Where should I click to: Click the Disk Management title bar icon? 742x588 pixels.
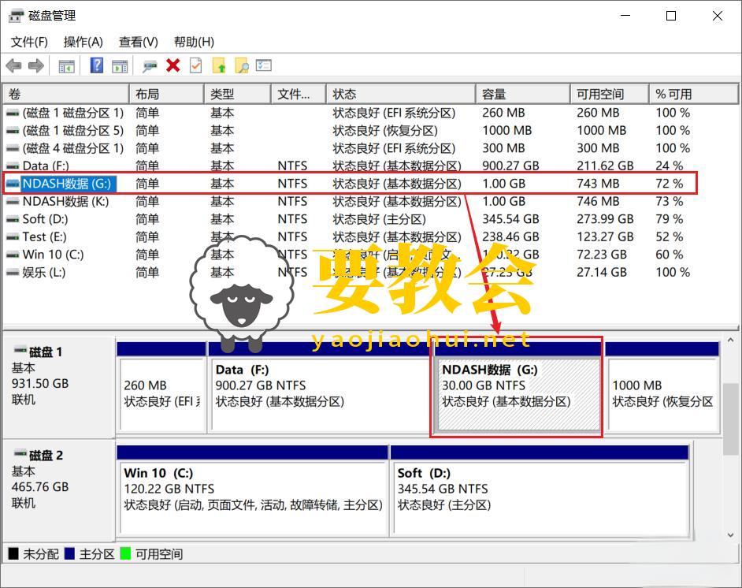tap(16, 16)
